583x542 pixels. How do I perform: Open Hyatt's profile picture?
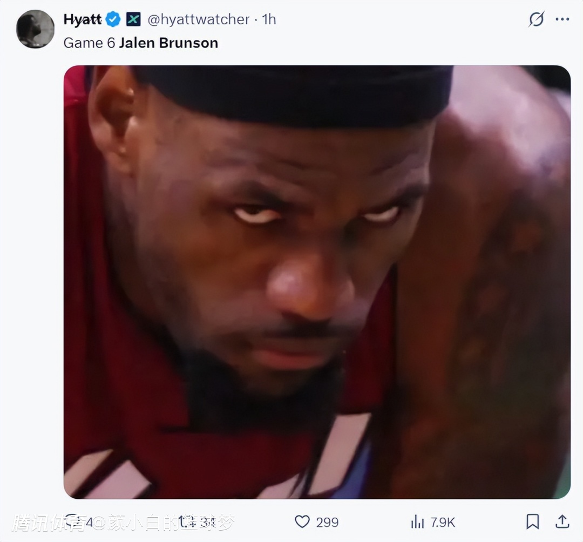pos(36,29)
